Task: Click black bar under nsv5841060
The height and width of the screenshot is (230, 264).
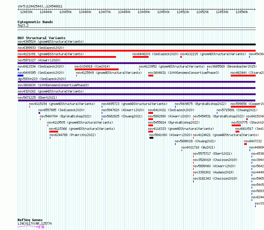Action: (x=151, y=138)
